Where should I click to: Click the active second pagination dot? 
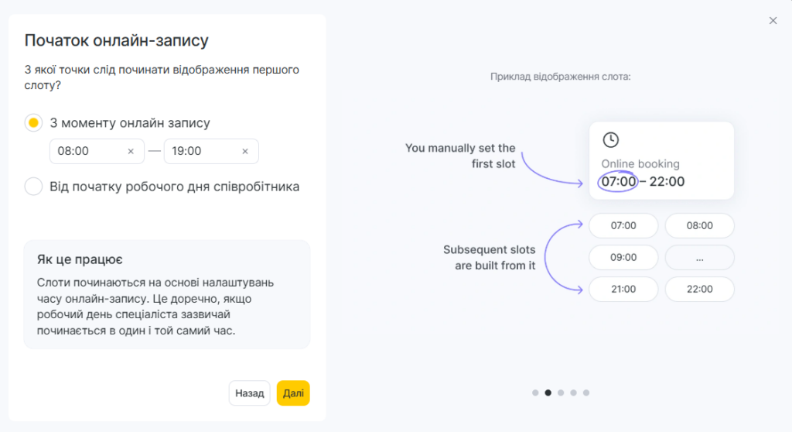click(x=548, y=393)
